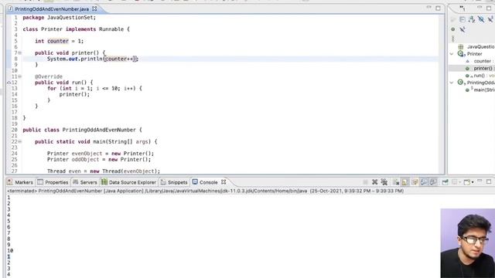This screenshot has height=278, width=495.
Task: Toggle show console when standard error changes
Action: click(433, 182)
